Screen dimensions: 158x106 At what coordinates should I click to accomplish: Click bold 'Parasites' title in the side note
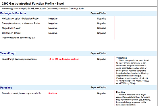[x=120, y=92]
